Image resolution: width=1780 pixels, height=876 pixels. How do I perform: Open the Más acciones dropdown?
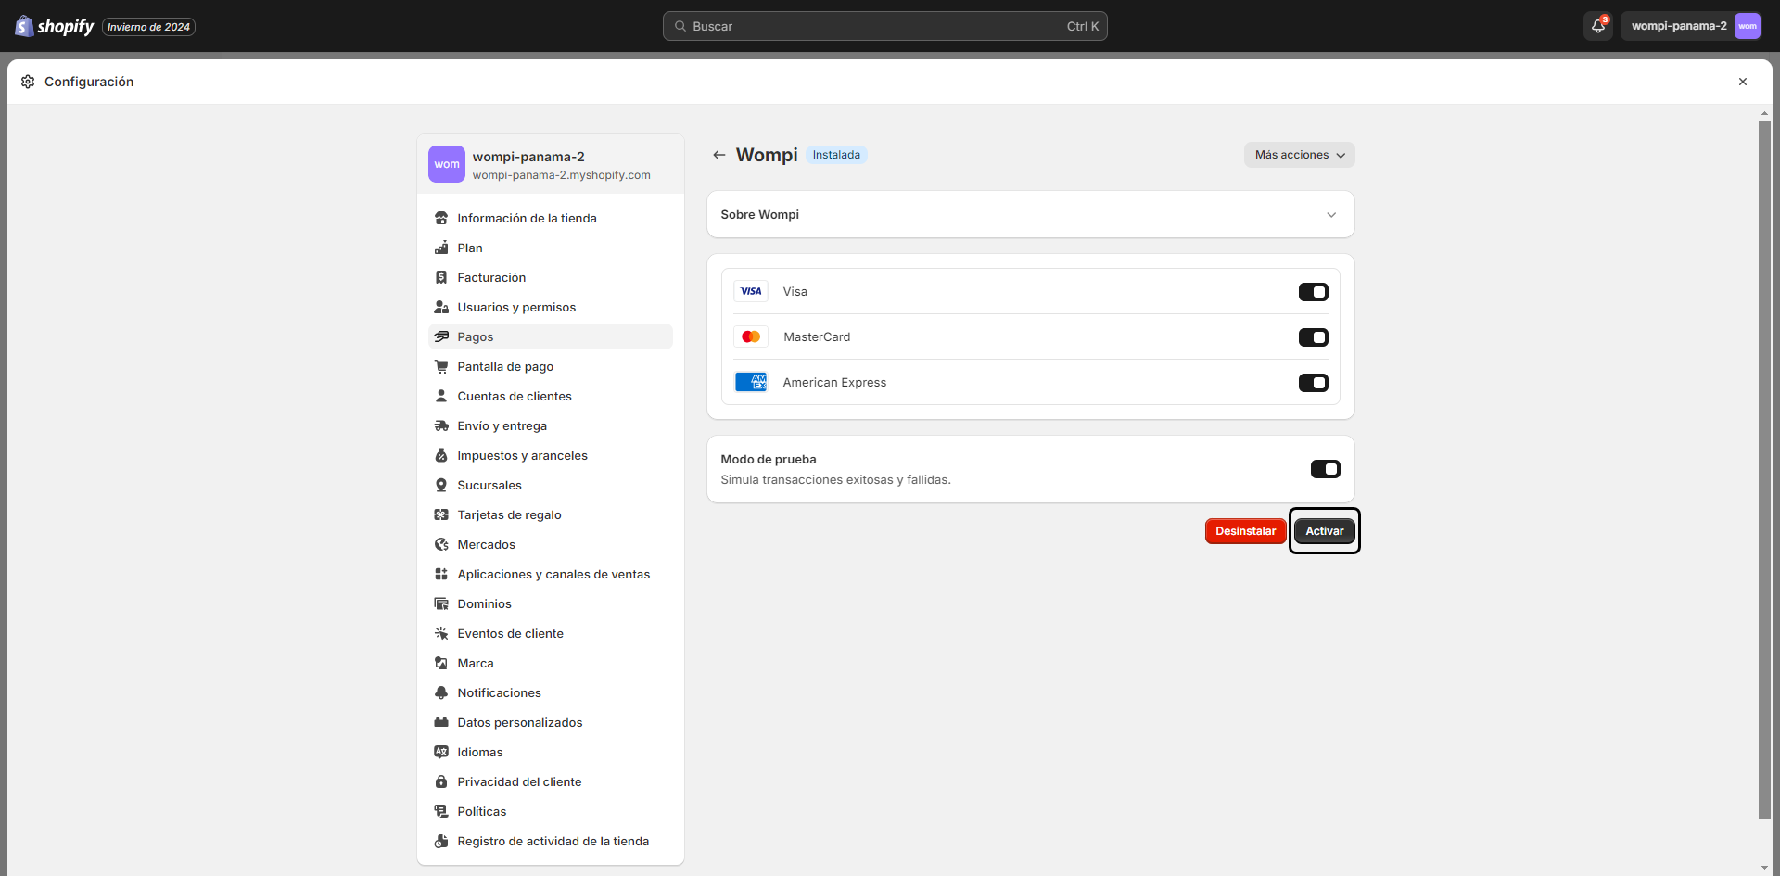coord(1299,155)
